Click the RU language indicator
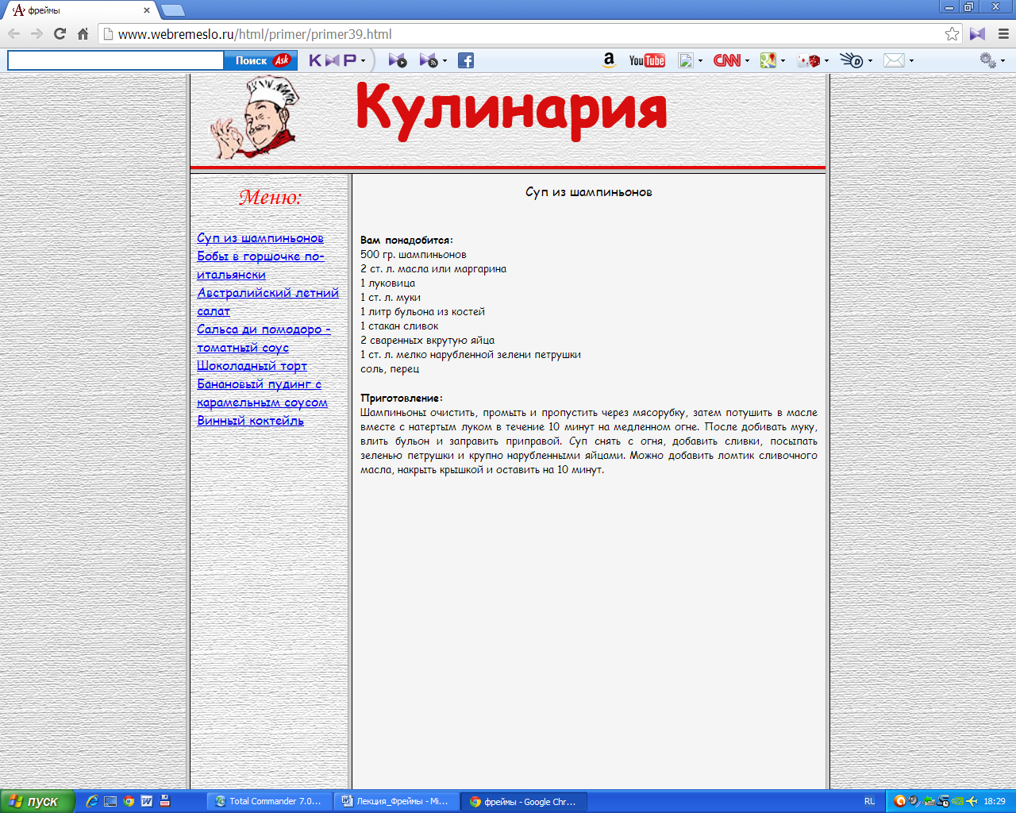 pyautogui.click(x=869, y=801)
